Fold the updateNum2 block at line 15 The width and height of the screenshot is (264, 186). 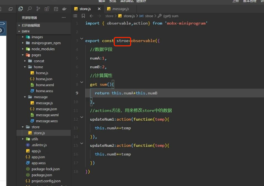(82, 143)
